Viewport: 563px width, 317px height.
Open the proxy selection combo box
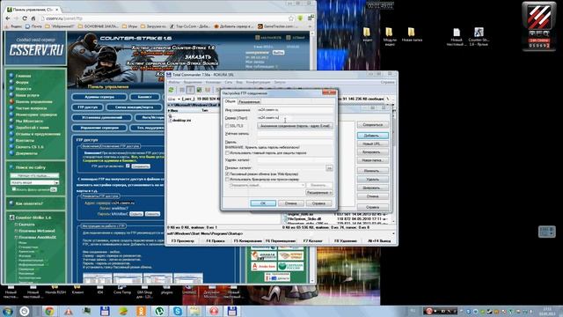[267, 185]
